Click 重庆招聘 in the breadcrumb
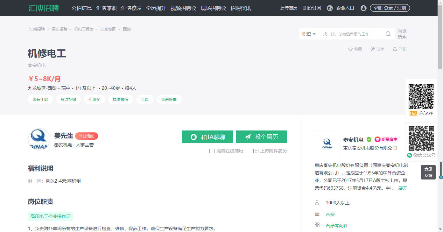Viewport: 443px width, 232px height. [x=60, y=29]
